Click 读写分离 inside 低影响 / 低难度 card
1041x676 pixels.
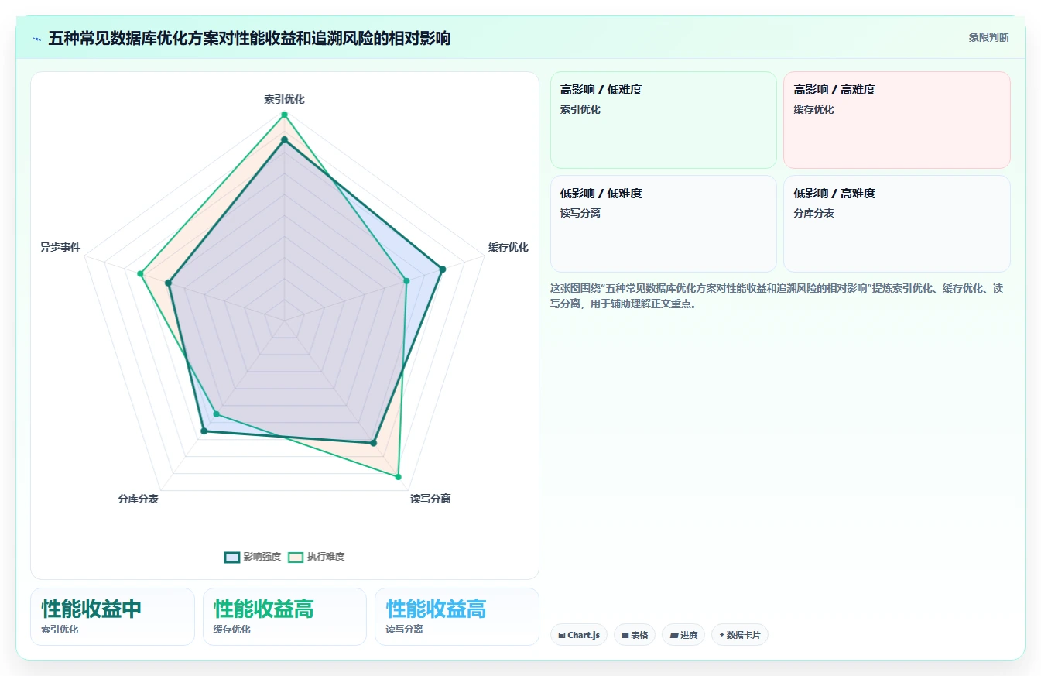(580, 213)
